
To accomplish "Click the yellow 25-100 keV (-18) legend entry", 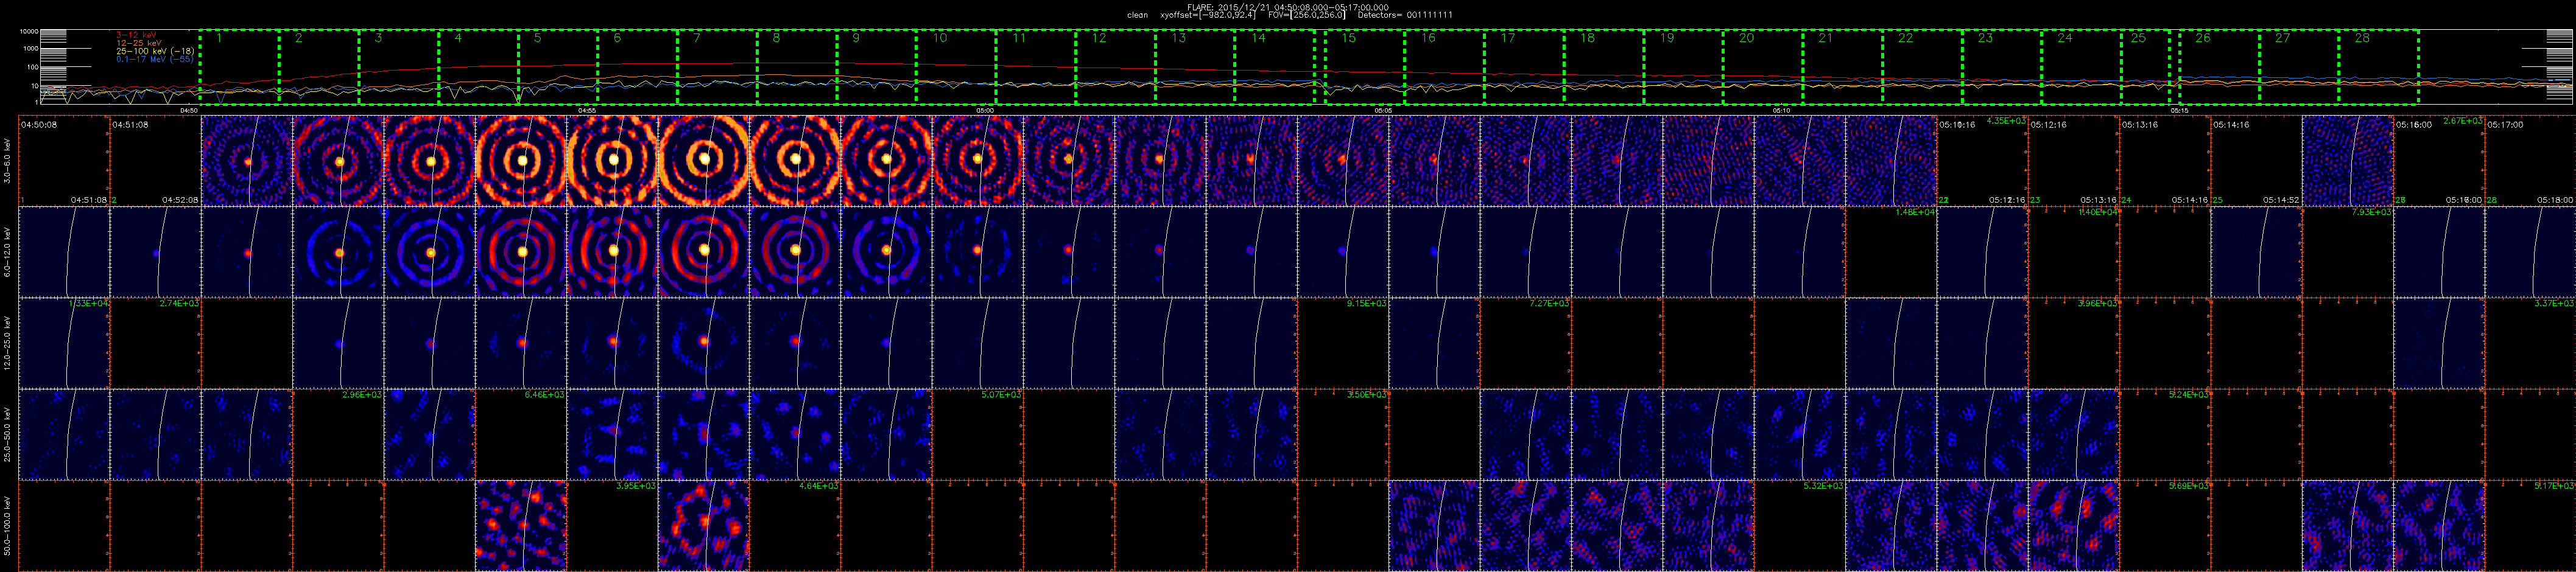I will (155, 51).
